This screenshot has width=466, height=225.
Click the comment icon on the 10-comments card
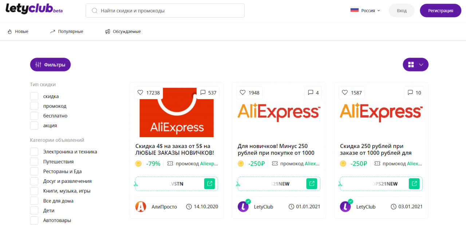[410, 93]
